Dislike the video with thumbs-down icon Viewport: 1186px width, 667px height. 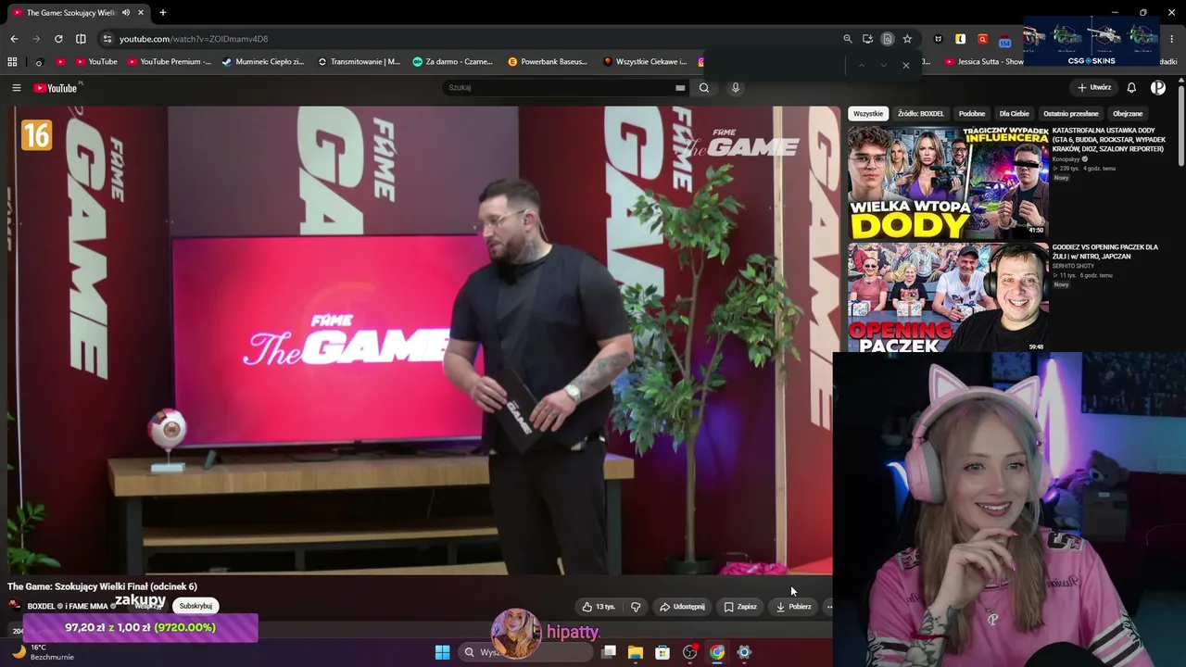(636, 607)
